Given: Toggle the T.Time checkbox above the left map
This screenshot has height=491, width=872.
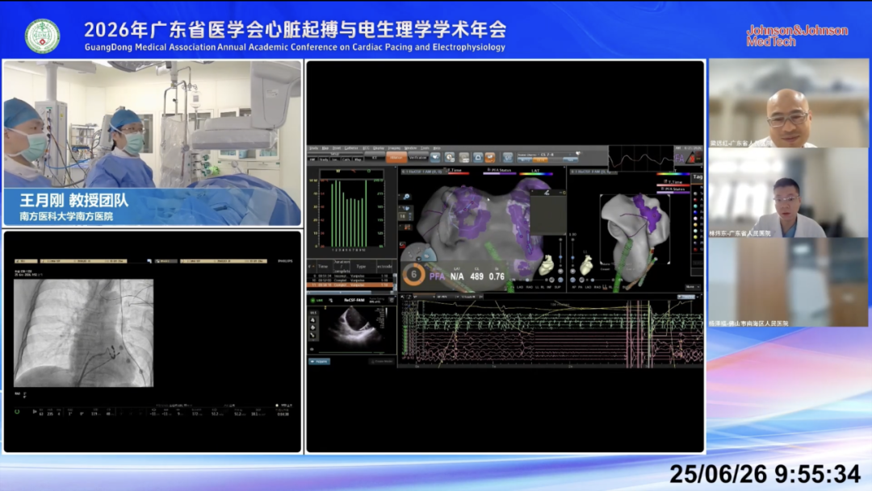Looking at the screenshot, I should coord(445,169).
